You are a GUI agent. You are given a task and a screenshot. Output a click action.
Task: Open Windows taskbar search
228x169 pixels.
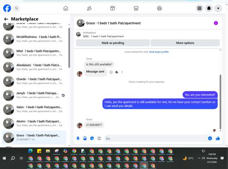[x=13, y=158]
